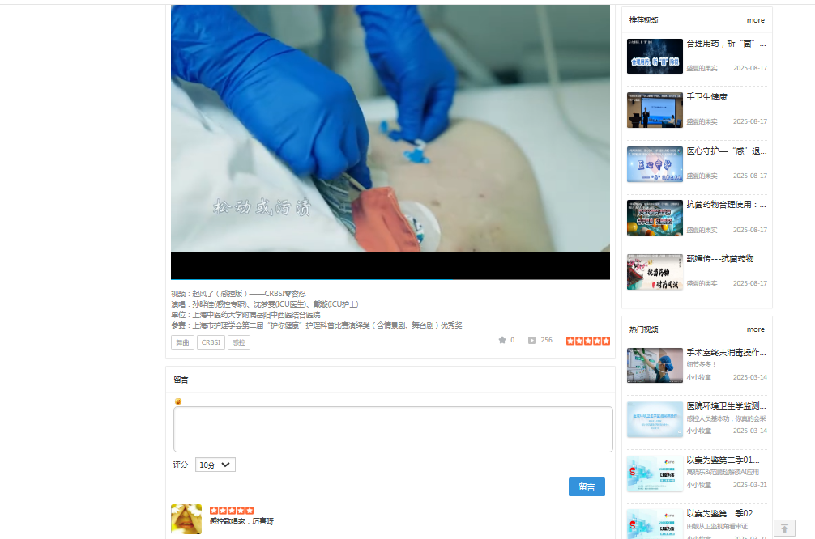Click the gray star icon showing 0

click(x=503, y=340)
